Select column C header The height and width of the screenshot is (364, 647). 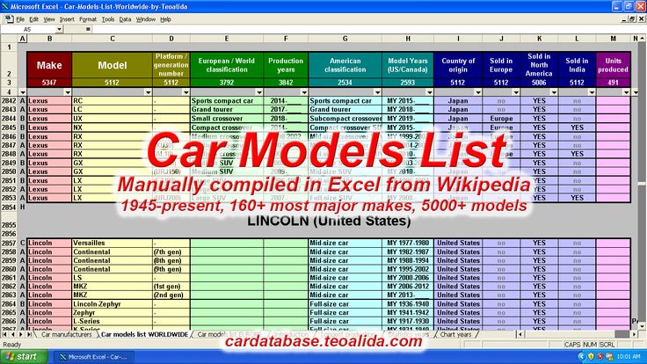coord(113,39)
